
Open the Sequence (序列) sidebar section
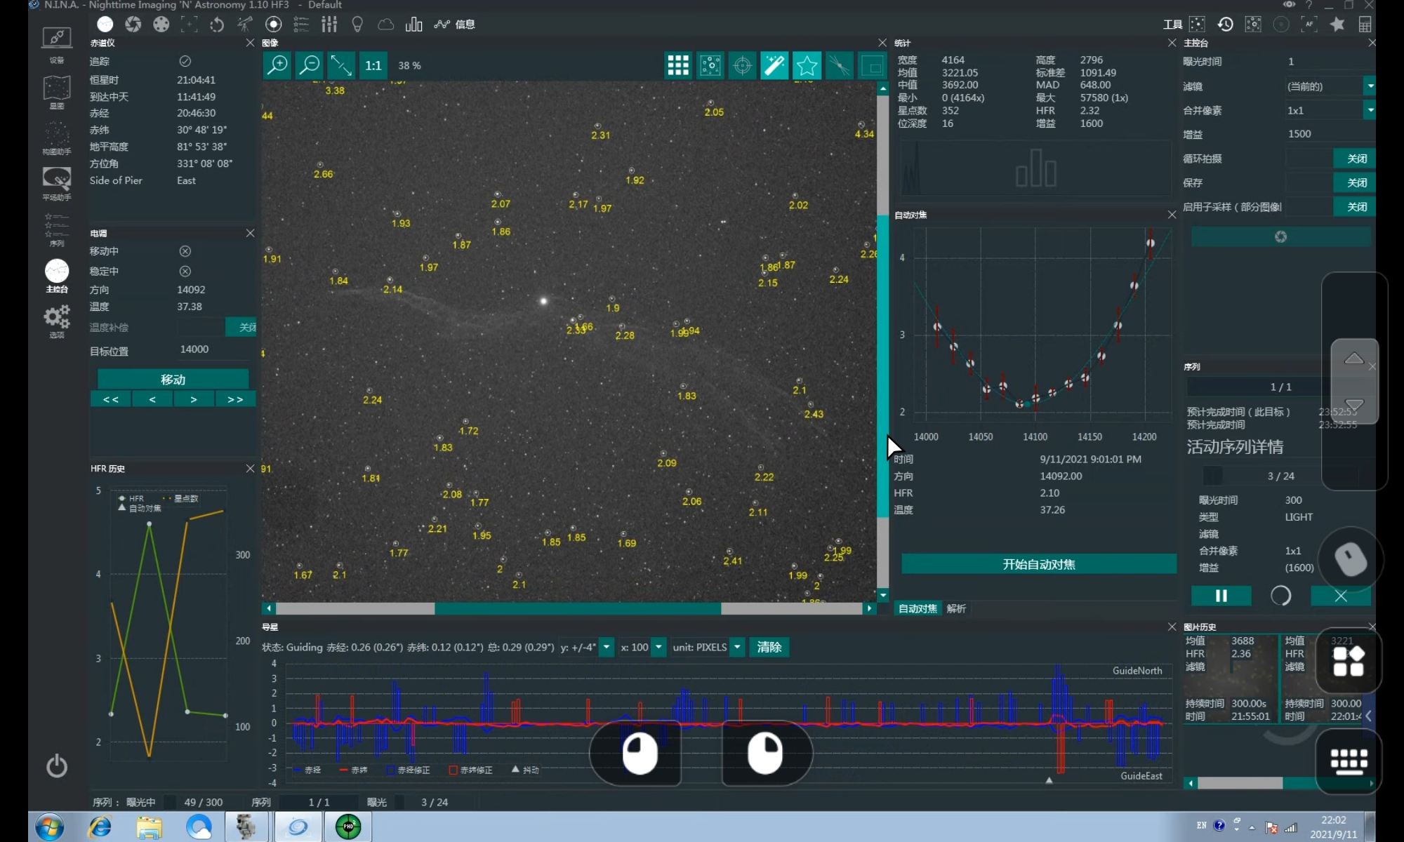[x=57, y=229]
